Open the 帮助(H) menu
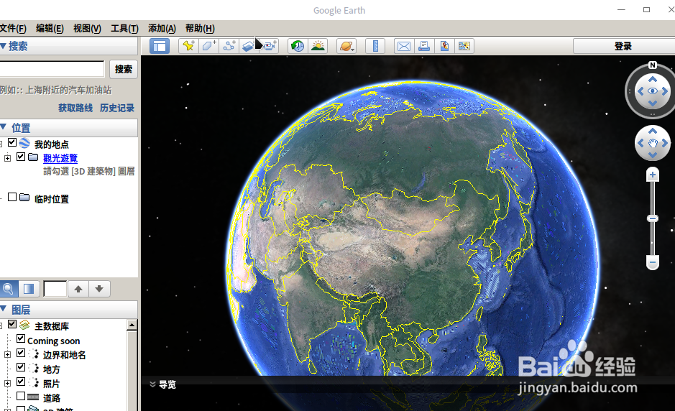The height and width of the screenshot is (411, 675). pyautogui.click(x=200, y=29)
